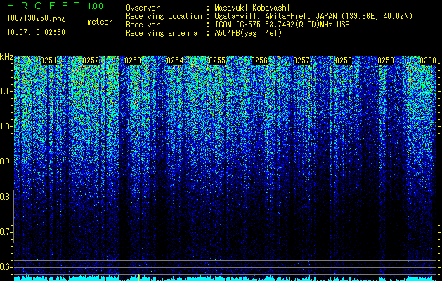Click the date stamp 10.07.13 02:50
Screen dimensions: 442x281
(x=36, y=32)
